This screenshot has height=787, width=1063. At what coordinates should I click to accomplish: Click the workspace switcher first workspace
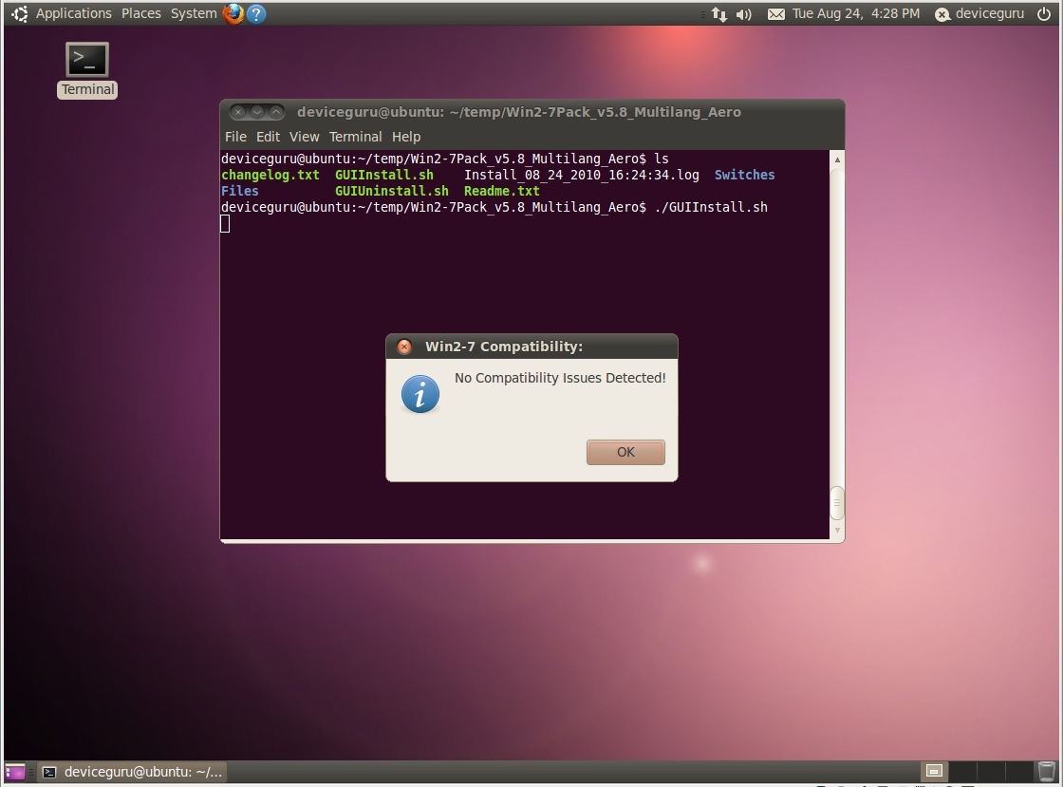934,771
